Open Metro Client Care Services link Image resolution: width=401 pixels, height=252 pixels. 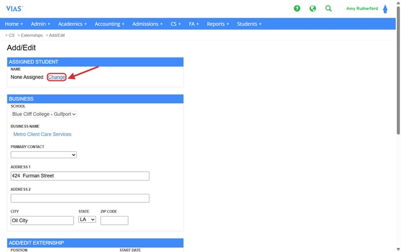tap(42, 134)
